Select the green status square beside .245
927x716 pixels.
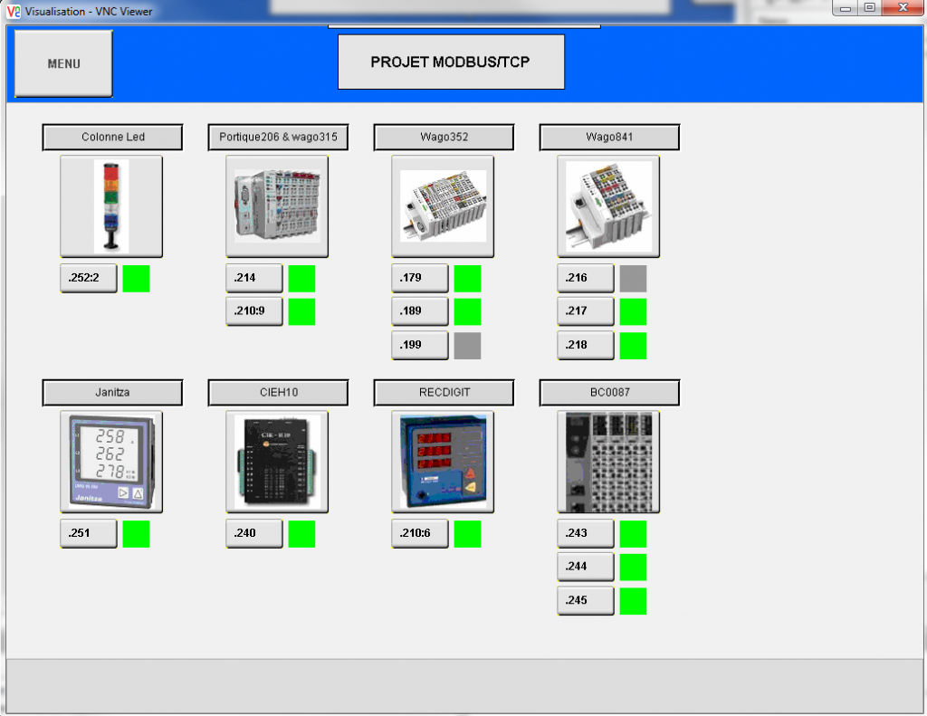[x=633, y=601]
